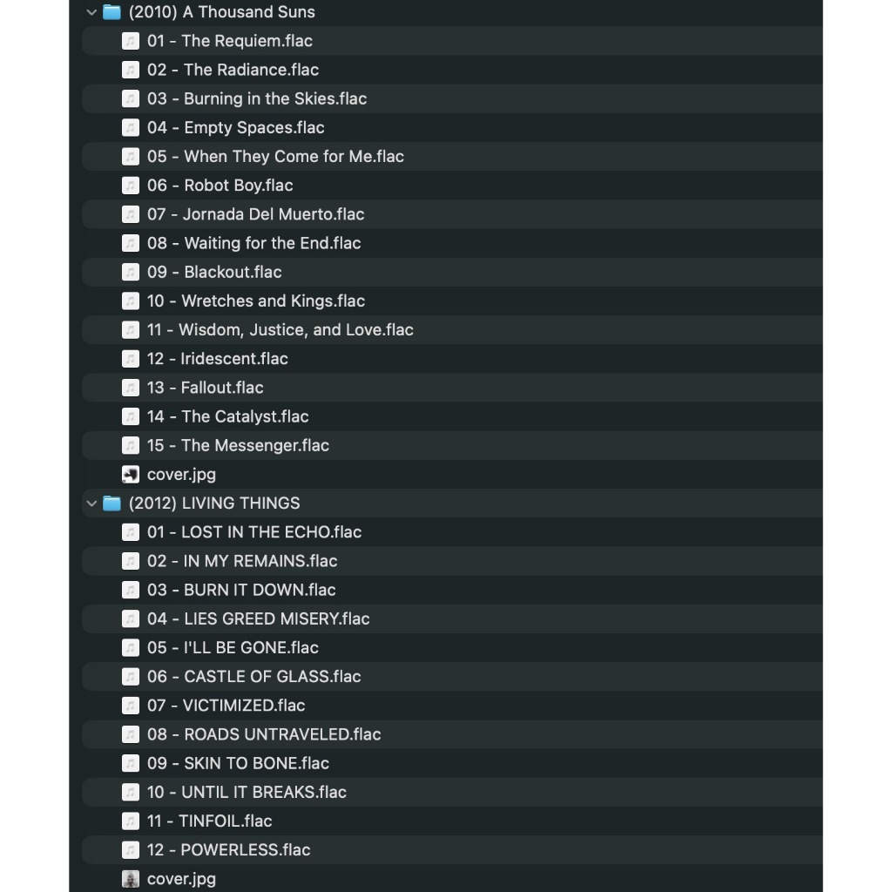Image resolution: width=892 pixels, height=892 pixels.
Task: Click audio icon of 15 - The Messenger.flac
Action: [131, 445]
